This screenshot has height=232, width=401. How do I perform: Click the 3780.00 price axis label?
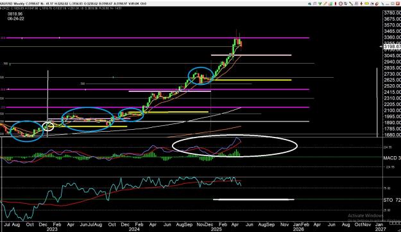[392, 13]
